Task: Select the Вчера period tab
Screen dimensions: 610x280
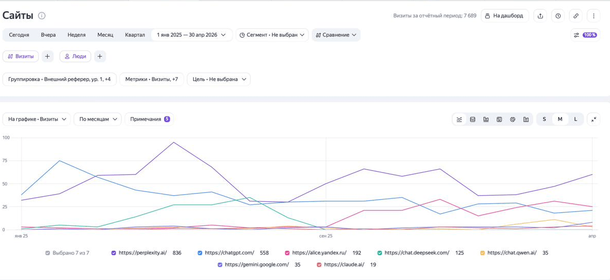Action: 48,35
